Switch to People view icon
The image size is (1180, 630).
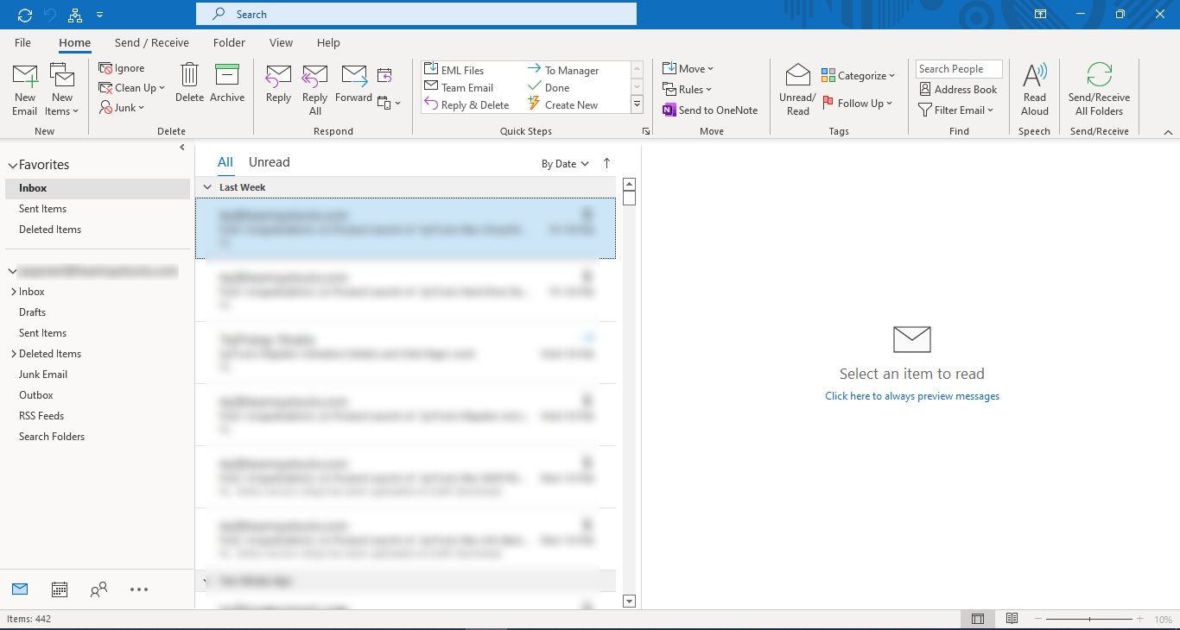point(99,589)
